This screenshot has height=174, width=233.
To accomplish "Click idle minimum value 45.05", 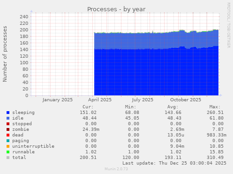I will click(x=132, y=118).
